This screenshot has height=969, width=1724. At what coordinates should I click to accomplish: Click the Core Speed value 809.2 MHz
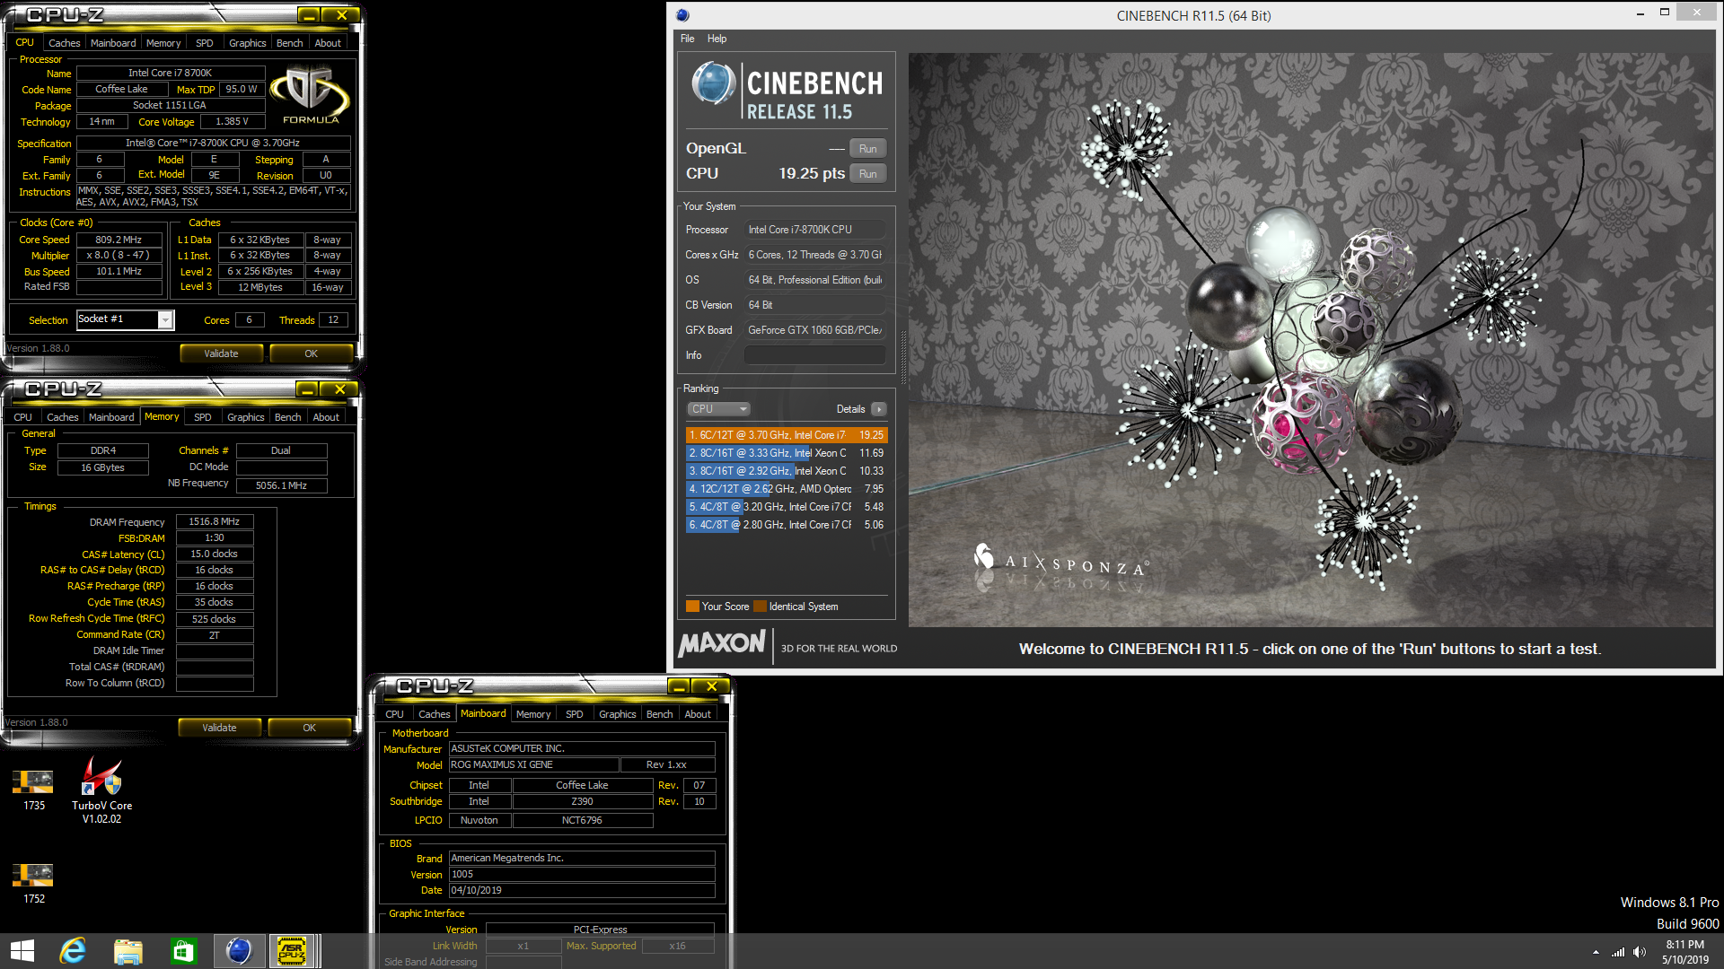click(119, 240)
